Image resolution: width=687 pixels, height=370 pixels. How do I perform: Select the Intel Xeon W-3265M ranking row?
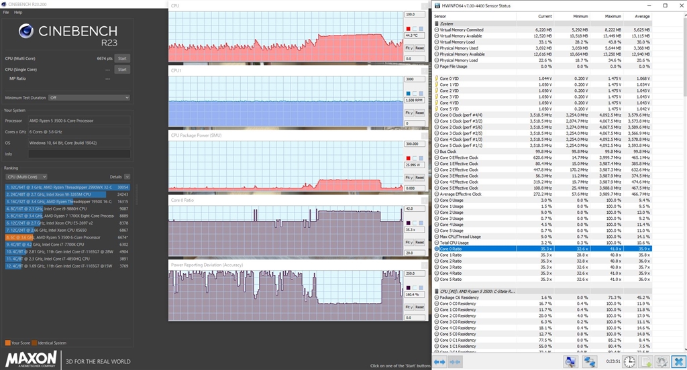point(68,194)
